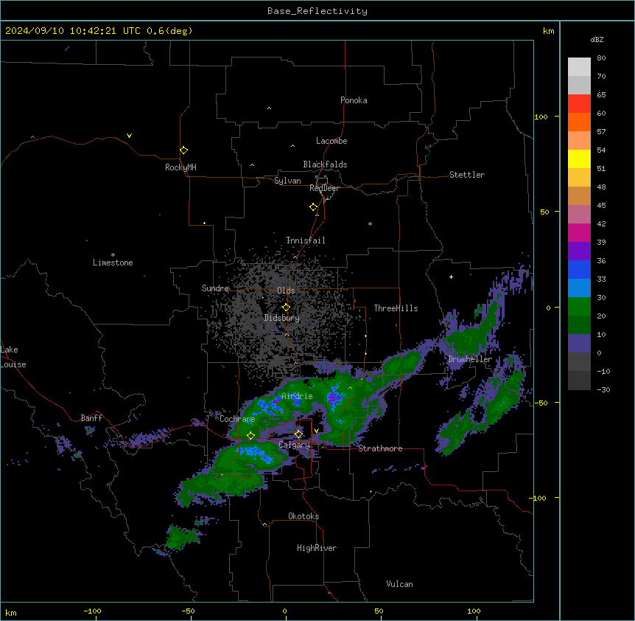Viewport: 635px width, 621px height.
Task: Click the yellow diamond marker above the Calgary label
Action: coord(298,434)
